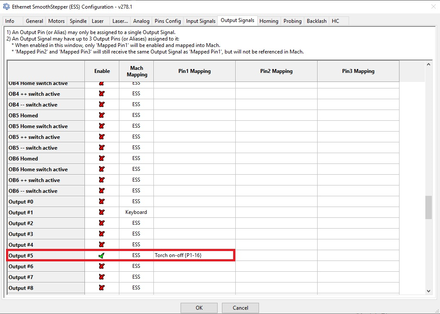Open the ESS mapping cell for Output #3

137,234
